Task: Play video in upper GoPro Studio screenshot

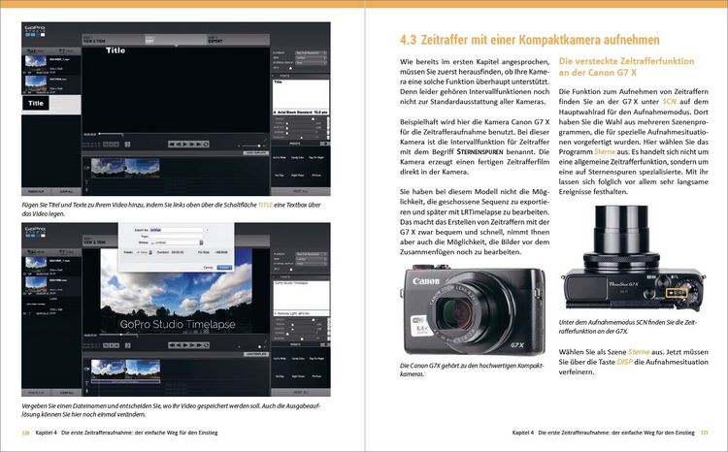Action: point(184,145)
